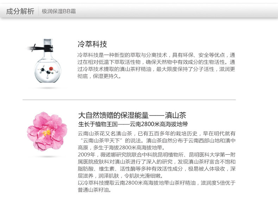278x206 pixels.
Task: Click the line 彻底，保湿更持久
Action: [99, 76]
